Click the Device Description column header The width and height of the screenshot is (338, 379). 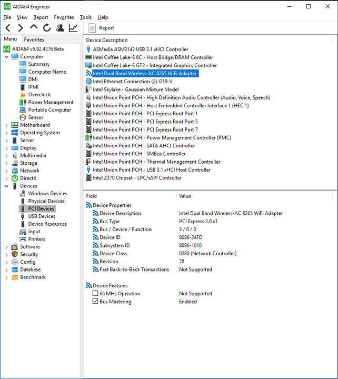point(107,40)
